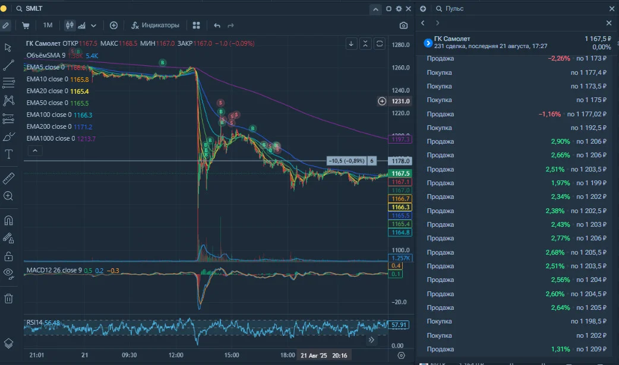Image resolution: width=619 pixels, height=365 pixels.
Task: Click the down-arrow button above the chart
Action: click(351, 44)
